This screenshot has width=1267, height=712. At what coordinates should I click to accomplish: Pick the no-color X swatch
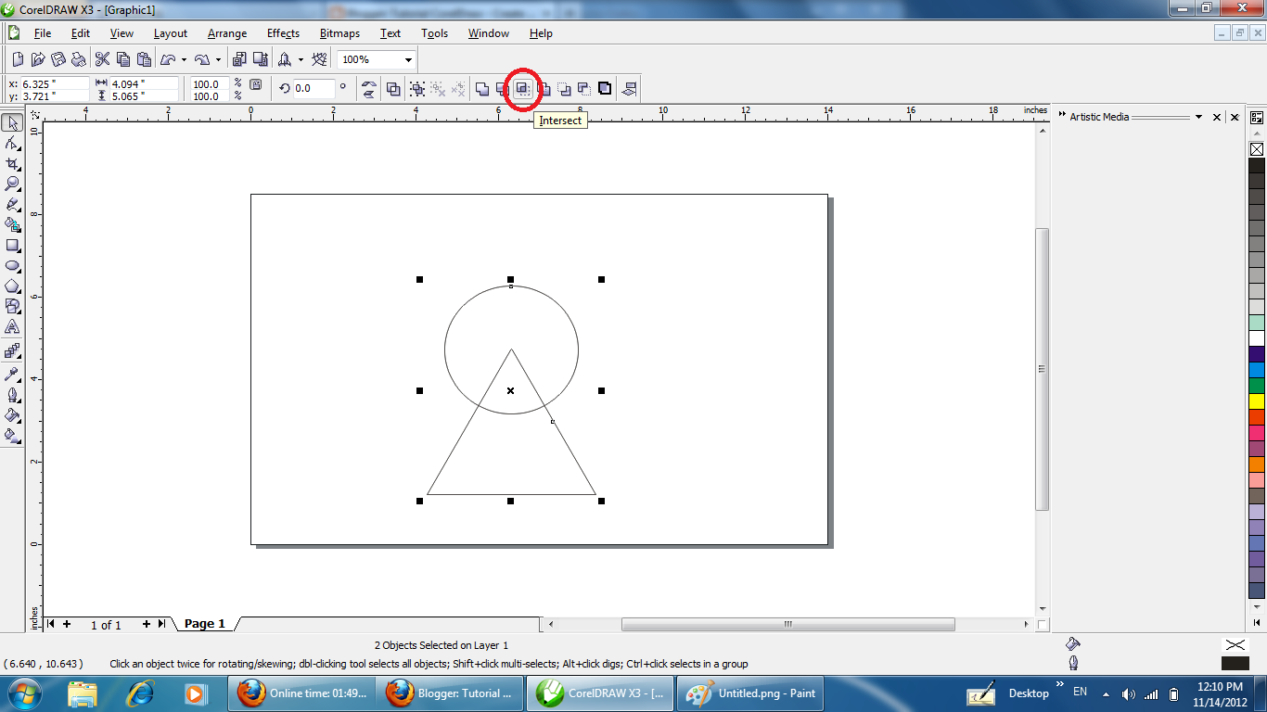[x=1257, y=149]
